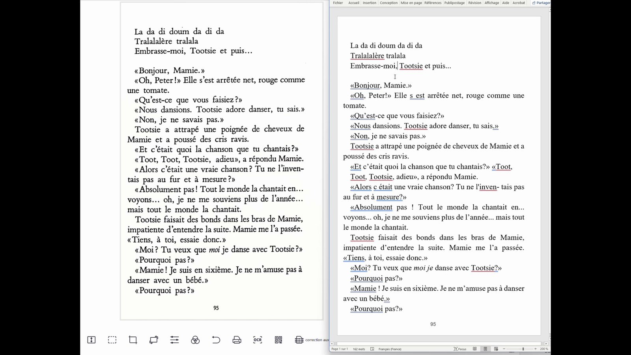
Task: Click the page number 95 in the Word document
Action: tap(433, 324)
